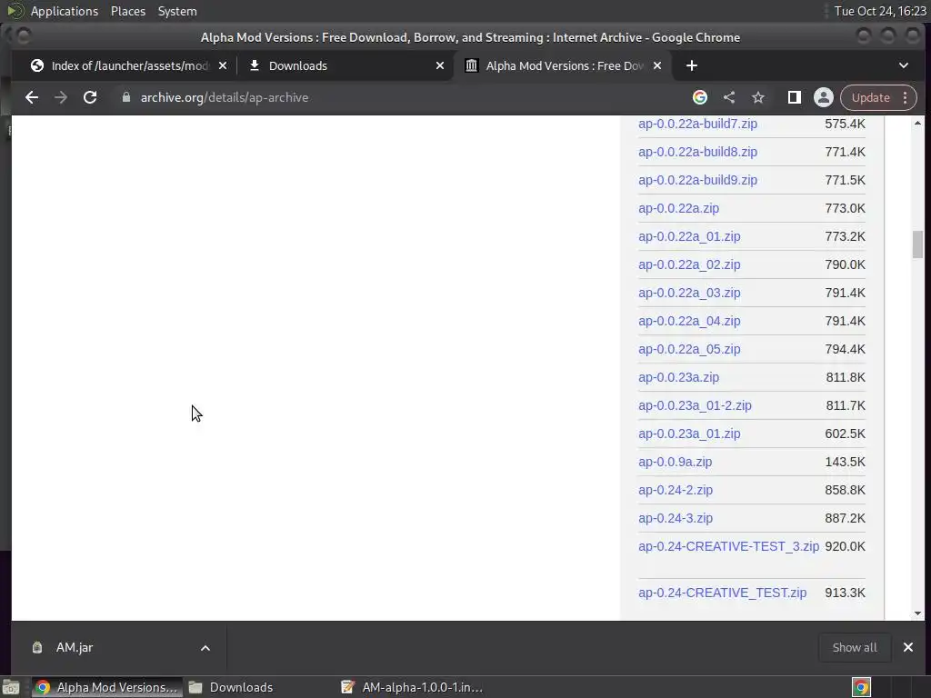Download ap-0.0.9a.zip
This screenshot has width=931, height=698.
tap(676, 462)
